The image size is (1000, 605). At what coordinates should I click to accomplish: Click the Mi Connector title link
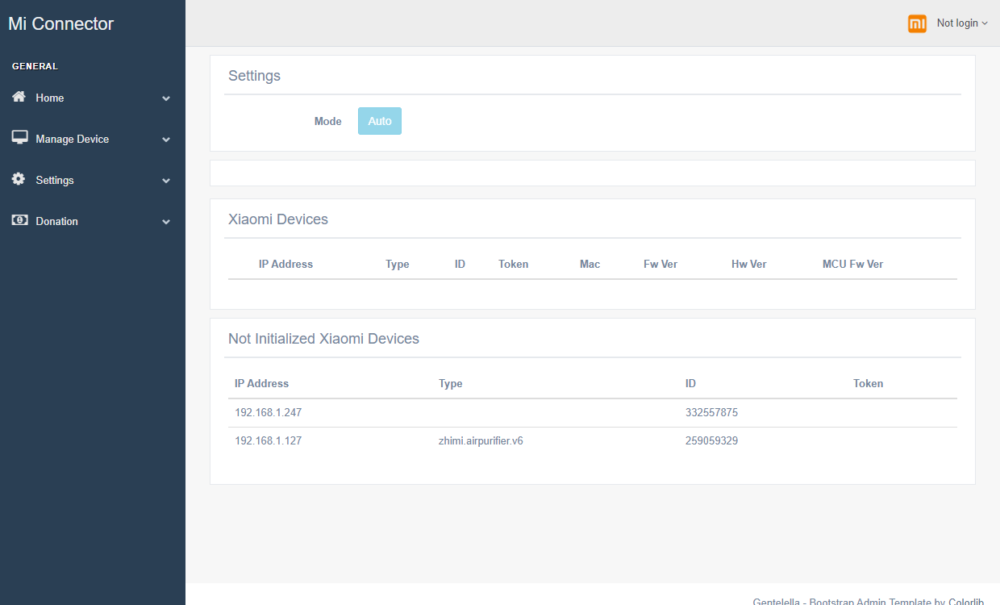point(61,24)
